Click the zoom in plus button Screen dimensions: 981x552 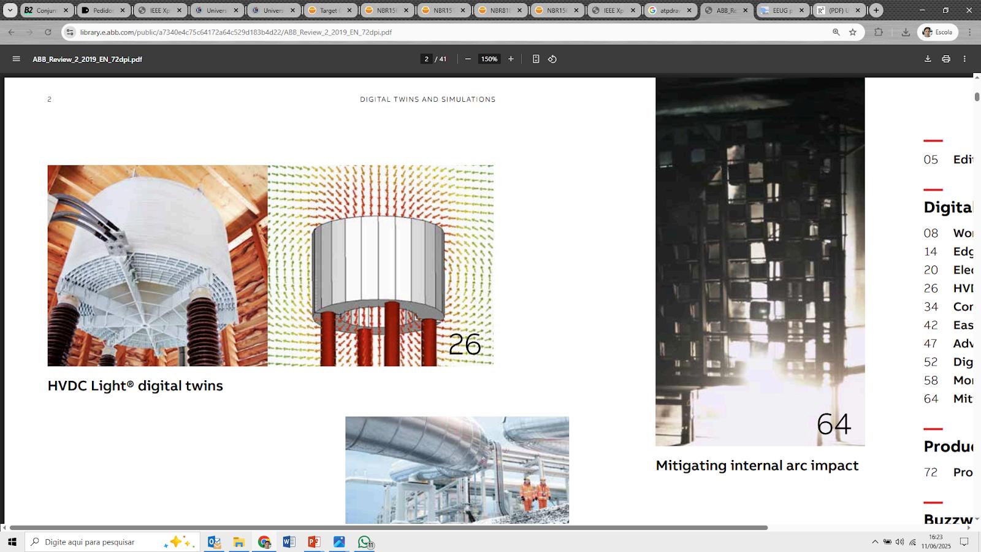(511, 59)
